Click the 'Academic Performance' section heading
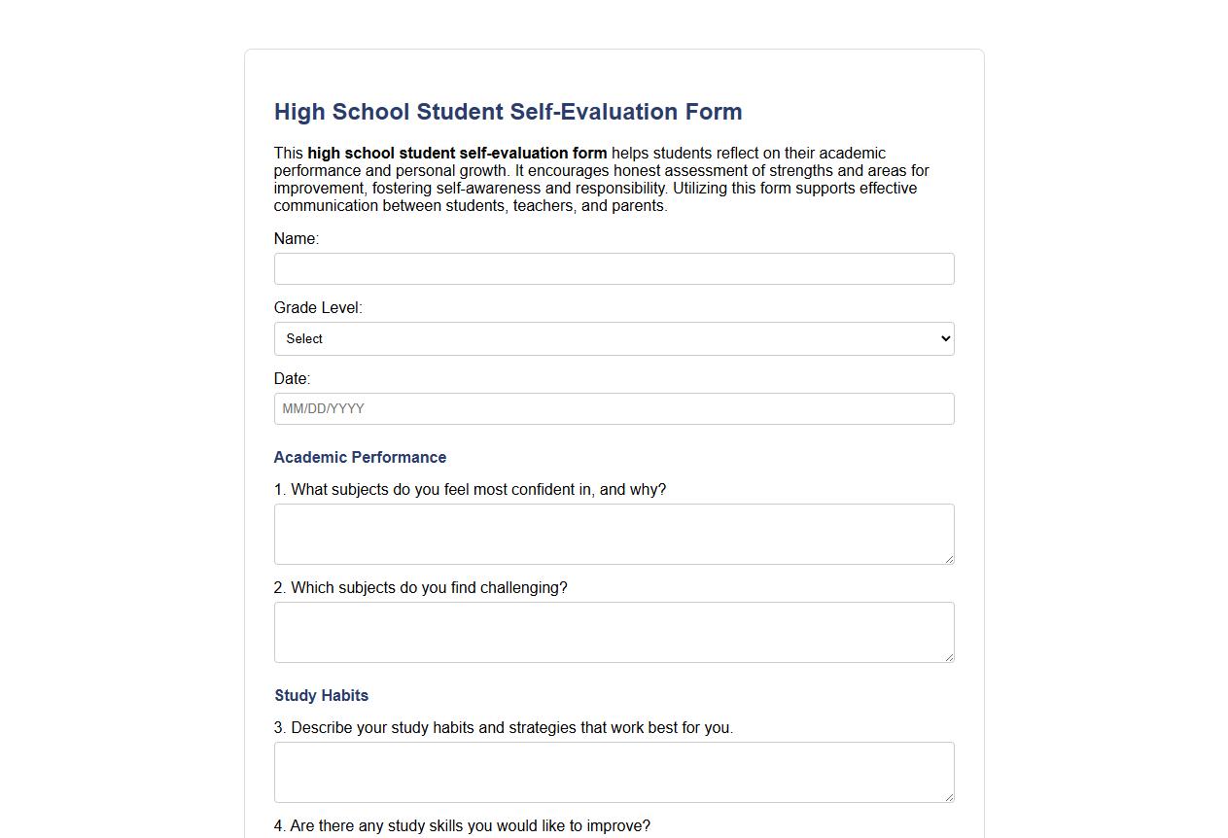Screen dimensions: 1228x838 [x=360, y=457]
